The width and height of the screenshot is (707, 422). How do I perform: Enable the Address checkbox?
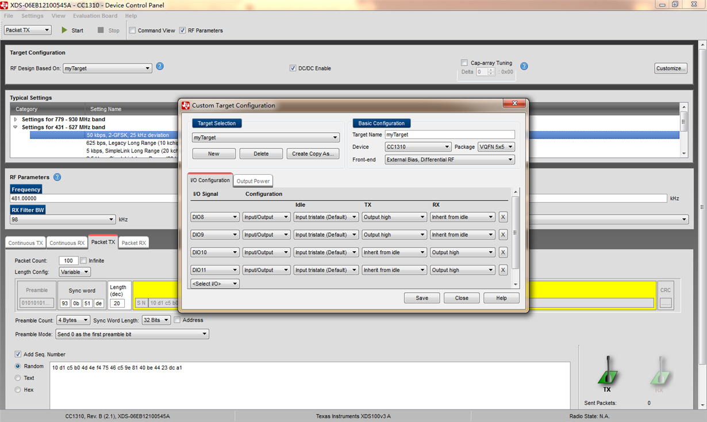(x=177, y=320)
